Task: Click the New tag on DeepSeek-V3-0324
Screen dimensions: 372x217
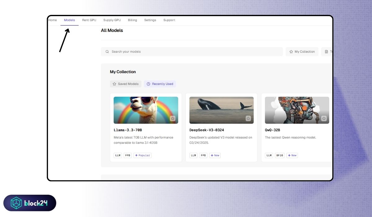Action: coord(215,155)
